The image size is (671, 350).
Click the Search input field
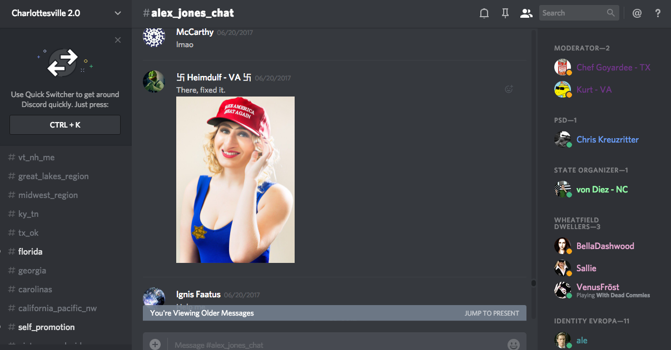tap(573, 13)
